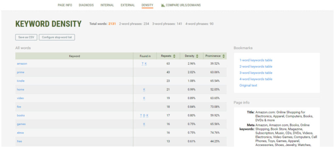Open the home keyword link
The image size is (335, 148).
[x=21, y=90]
